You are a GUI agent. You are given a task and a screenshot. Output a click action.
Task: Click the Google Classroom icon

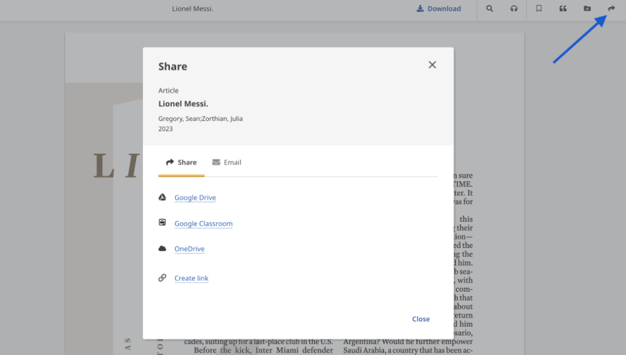(162, 223)
